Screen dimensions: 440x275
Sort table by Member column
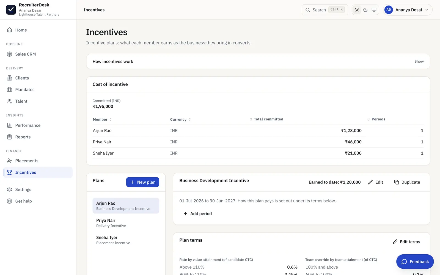(x=102, y=119)
